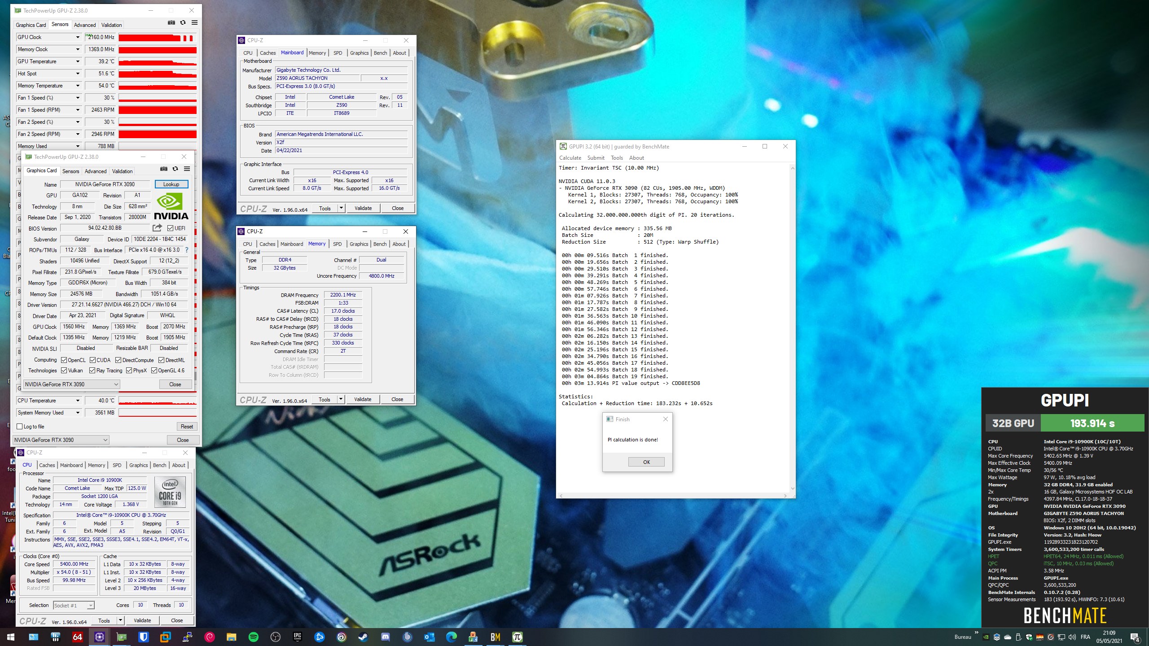The width and height of the screenshot is (1149, 646).
Task: Click the CPU-Z taskbar icon
Action: pos(100,637)
